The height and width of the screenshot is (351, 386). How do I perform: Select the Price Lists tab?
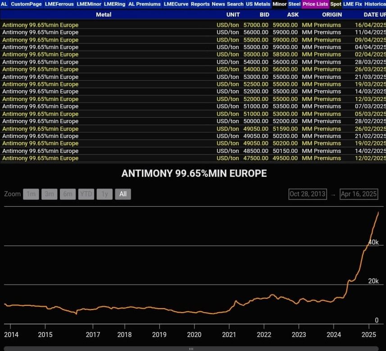[315, 4]
